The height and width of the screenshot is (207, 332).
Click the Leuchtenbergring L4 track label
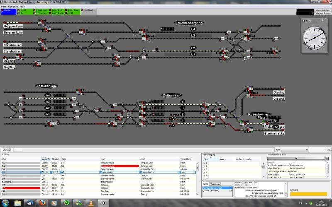[193, 29]
